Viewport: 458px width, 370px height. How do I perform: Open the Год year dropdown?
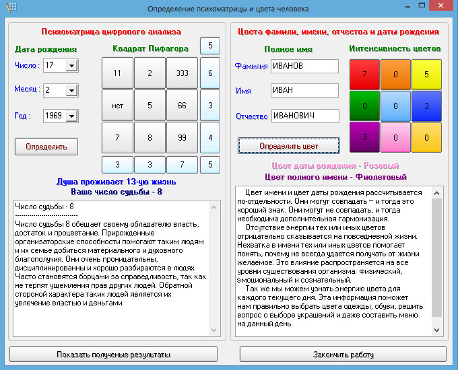[x=71, y=116]
